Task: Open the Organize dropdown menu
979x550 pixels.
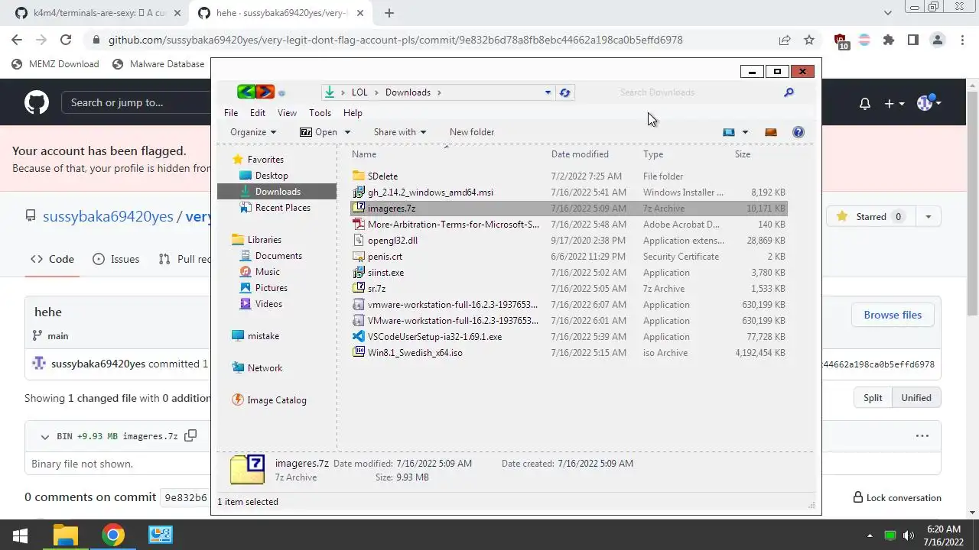Action: (253, 132)
